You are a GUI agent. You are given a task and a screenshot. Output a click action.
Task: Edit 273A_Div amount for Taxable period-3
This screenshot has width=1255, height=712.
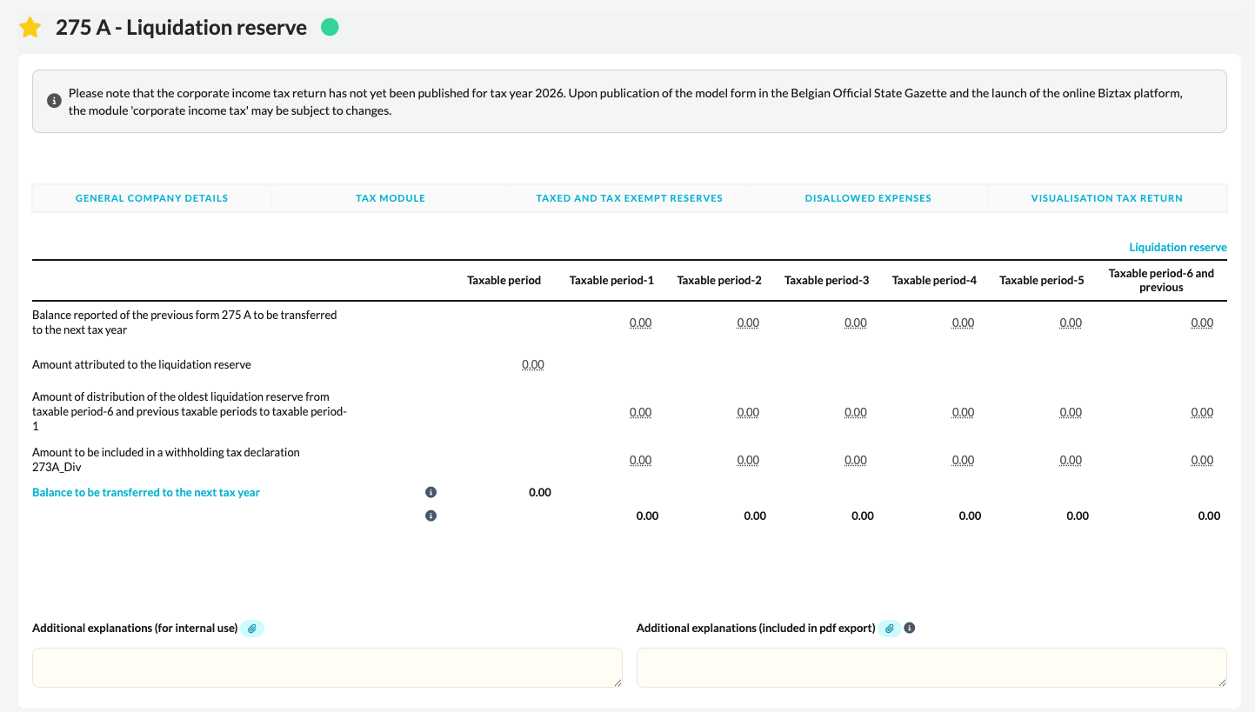(x=856, y=460)
